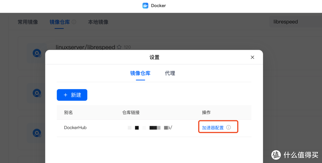Screen dimensions: 322x163
Task: Select the 镜像仓库 tab in background window
Action: point(60,22)
